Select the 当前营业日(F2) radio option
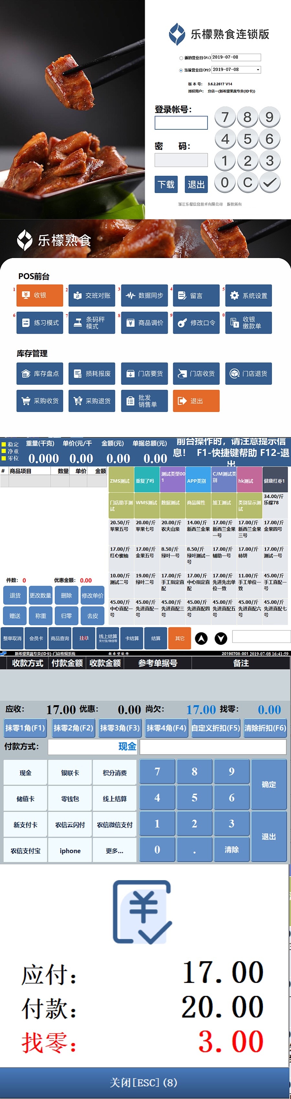Screen dimensions: 291x1099 pyautogui.click(x=181, y=70)
